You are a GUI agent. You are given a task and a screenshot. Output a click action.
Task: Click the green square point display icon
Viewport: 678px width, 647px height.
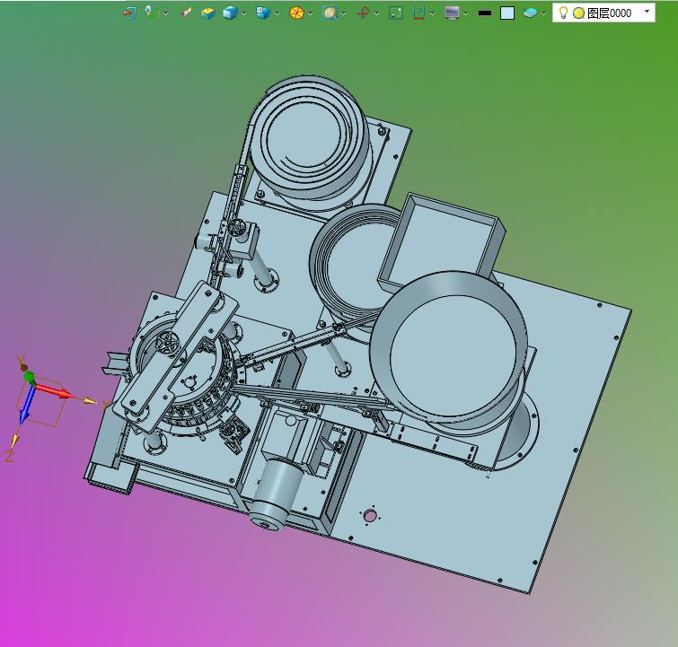click(x=396, y=13)
